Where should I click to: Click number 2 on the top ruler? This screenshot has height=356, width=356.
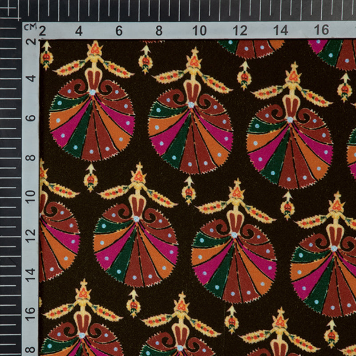coord(42,31)
